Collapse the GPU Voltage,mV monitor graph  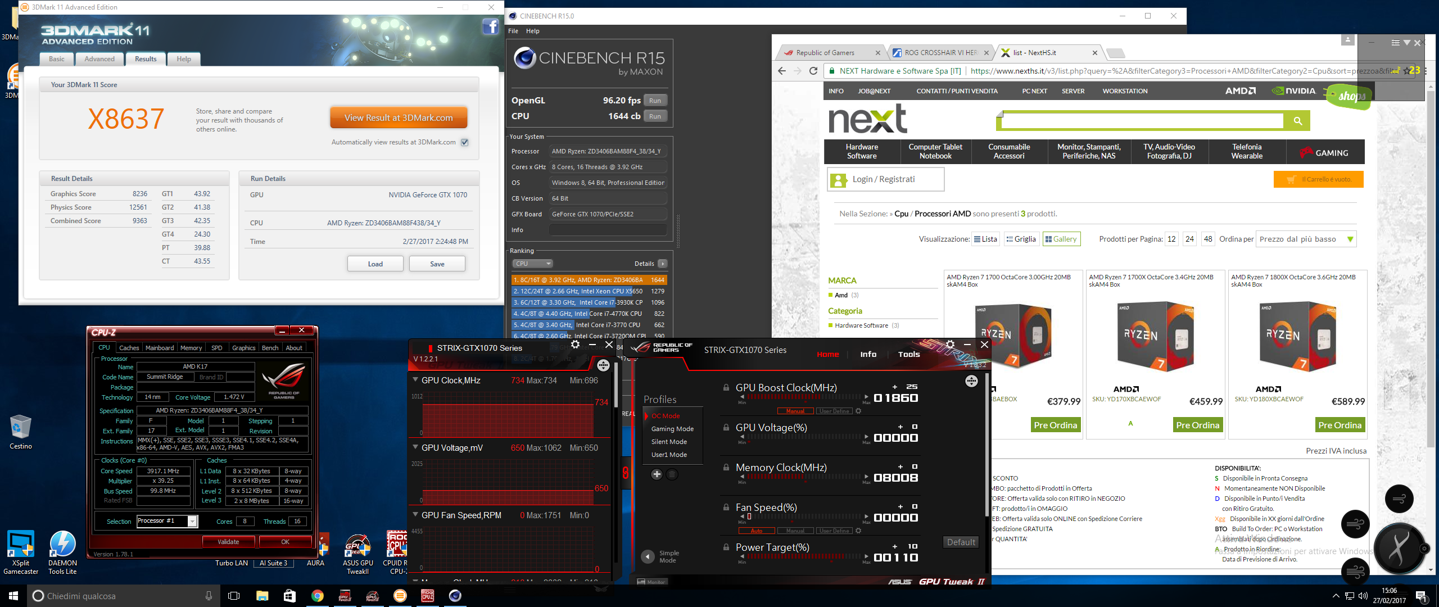(x=416, y=448)
